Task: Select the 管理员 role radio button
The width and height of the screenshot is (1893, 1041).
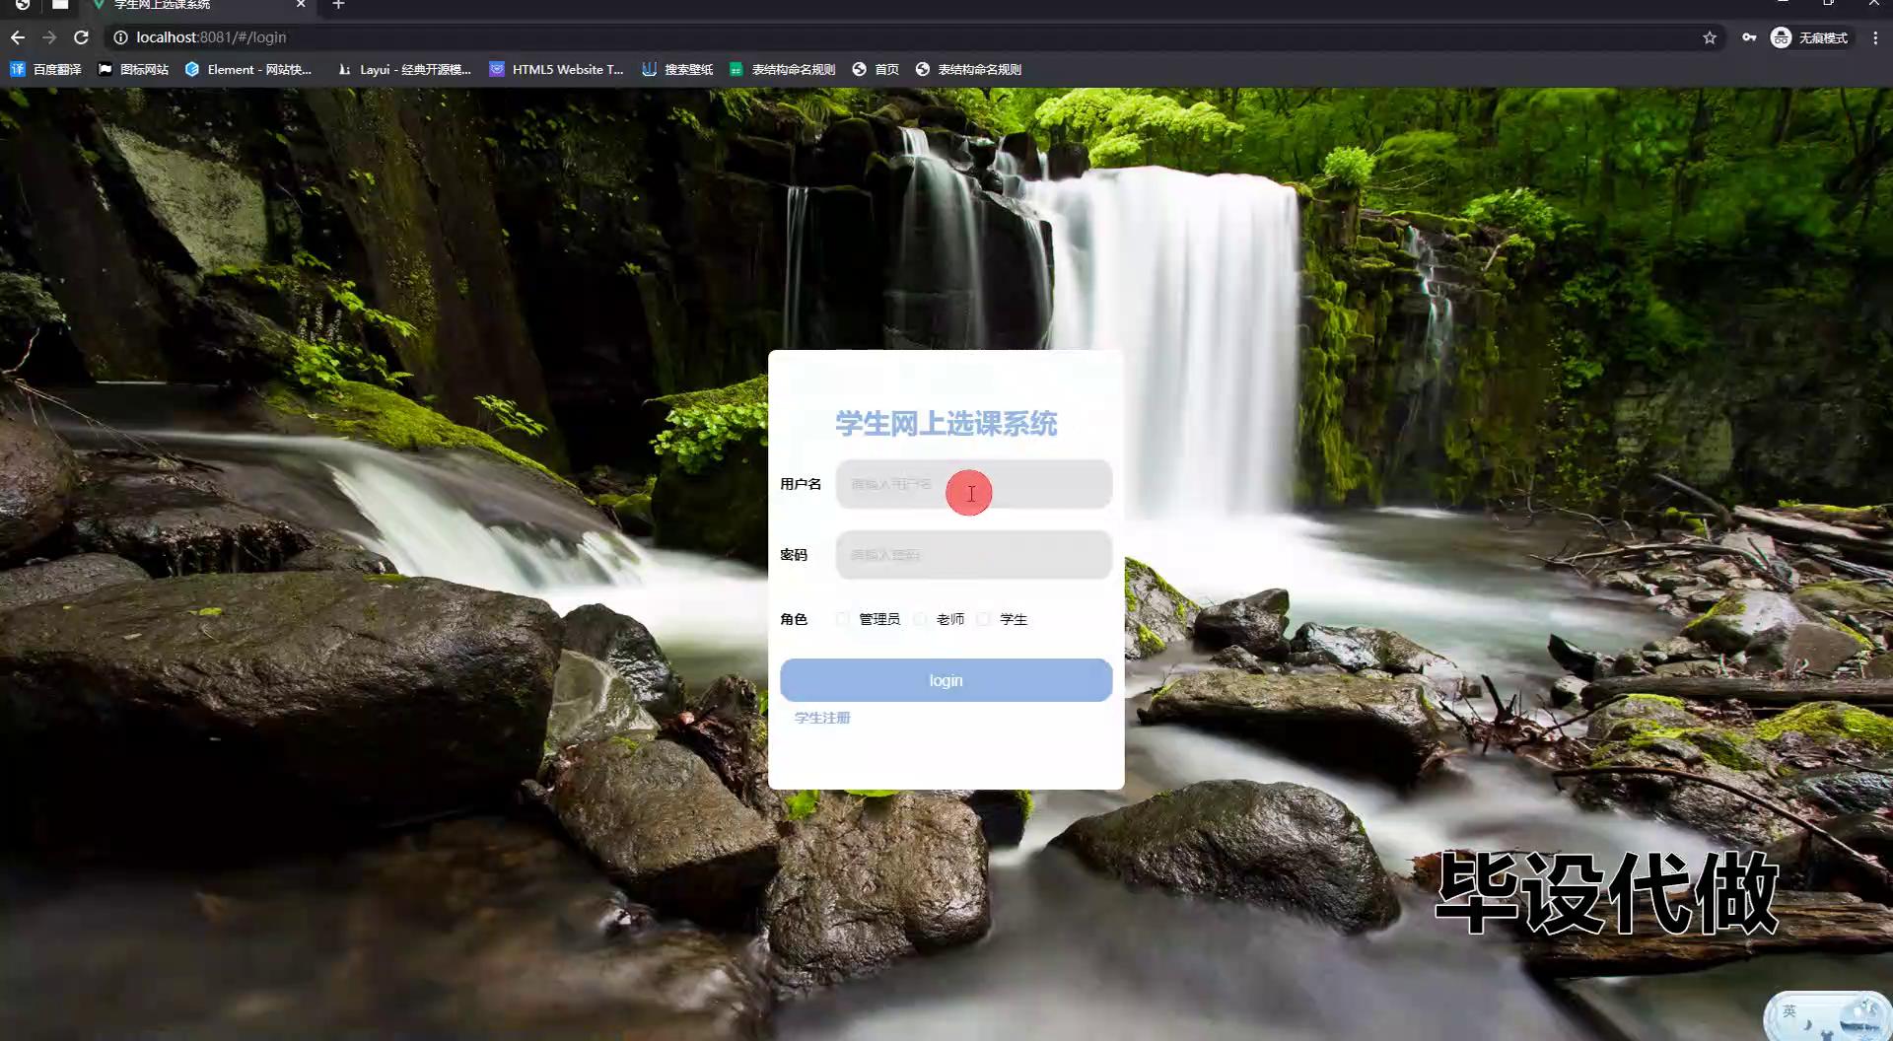Action: [x=843, y=619]
